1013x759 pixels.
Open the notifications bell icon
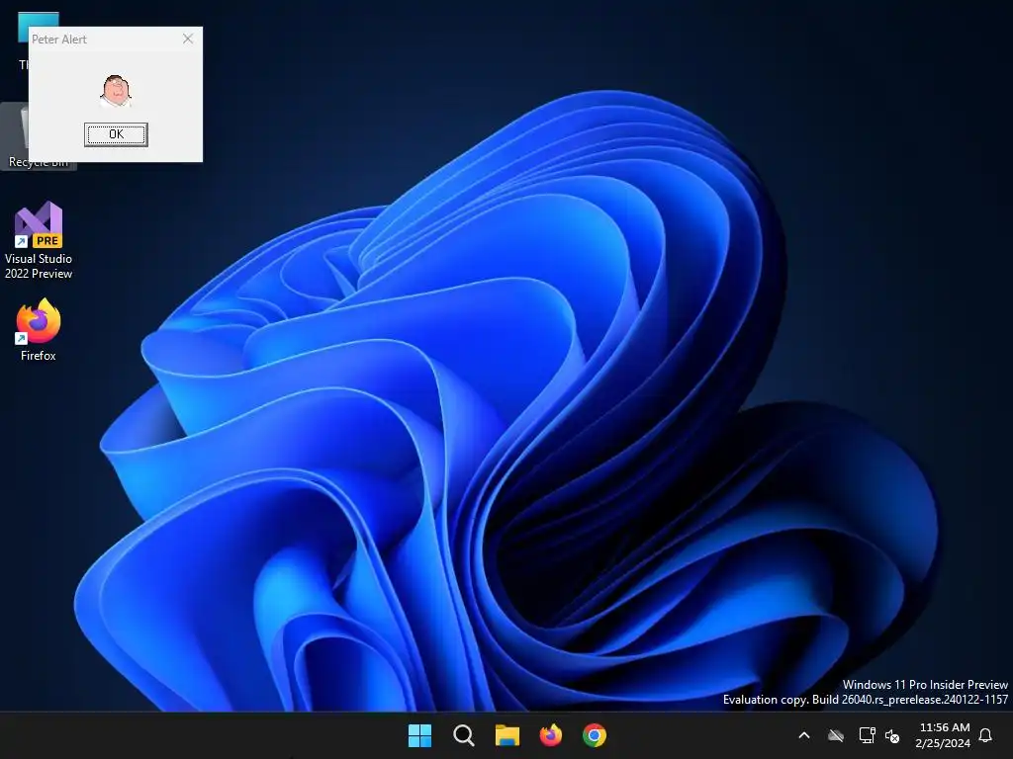pos(986,735)
